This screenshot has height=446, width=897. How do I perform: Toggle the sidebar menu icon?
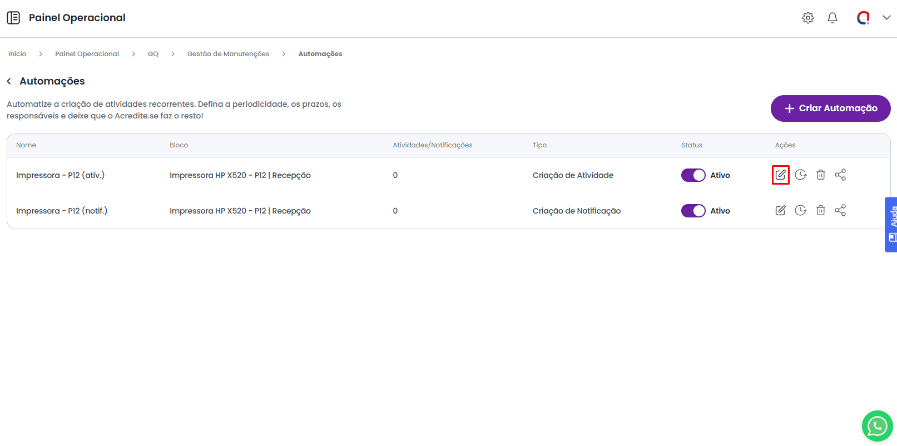point(13,18)
